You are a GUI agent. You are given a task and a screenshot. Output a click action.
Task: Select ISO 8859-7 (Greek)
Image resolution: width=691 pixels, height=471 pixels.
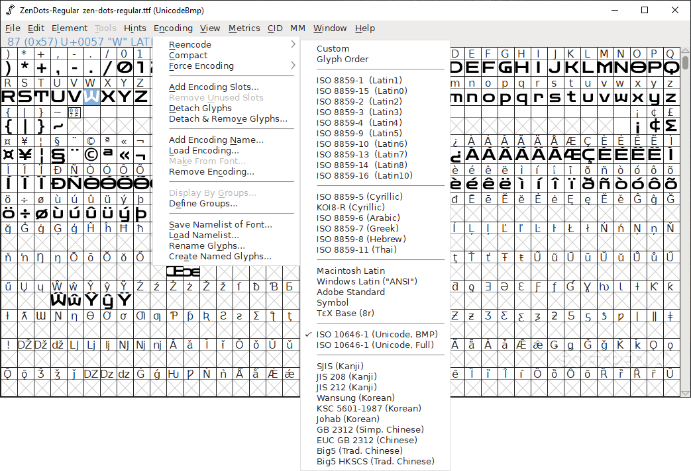(x=357, y=228)
